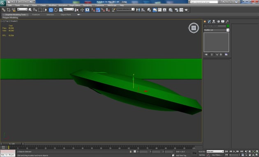This screenshot has width=259, height=157.
Task: Open the 3ds Max application menu logo
Action: tap(3, 3)
